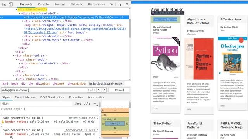Click ellipsis beside selected h3 row

tap(2, 17)
